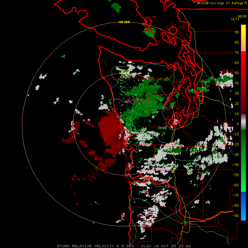Screen dimensions: 248x248
Task: Click the -50 value on velocity scale
Action: coord(236,175)
